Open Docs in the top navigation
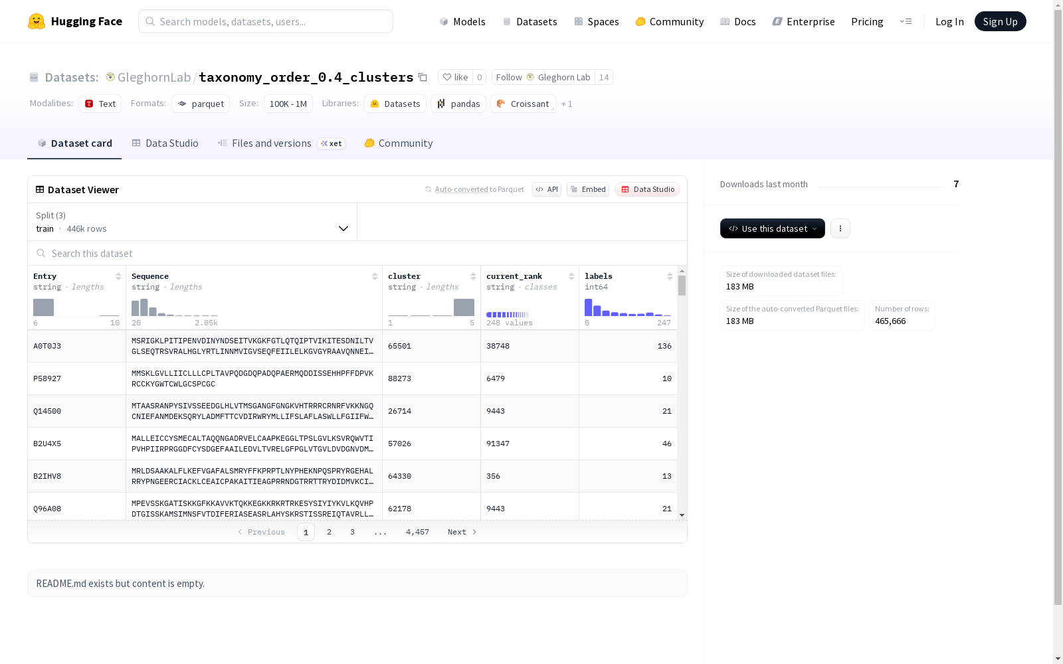1063x664 pixels. point(738,21)
